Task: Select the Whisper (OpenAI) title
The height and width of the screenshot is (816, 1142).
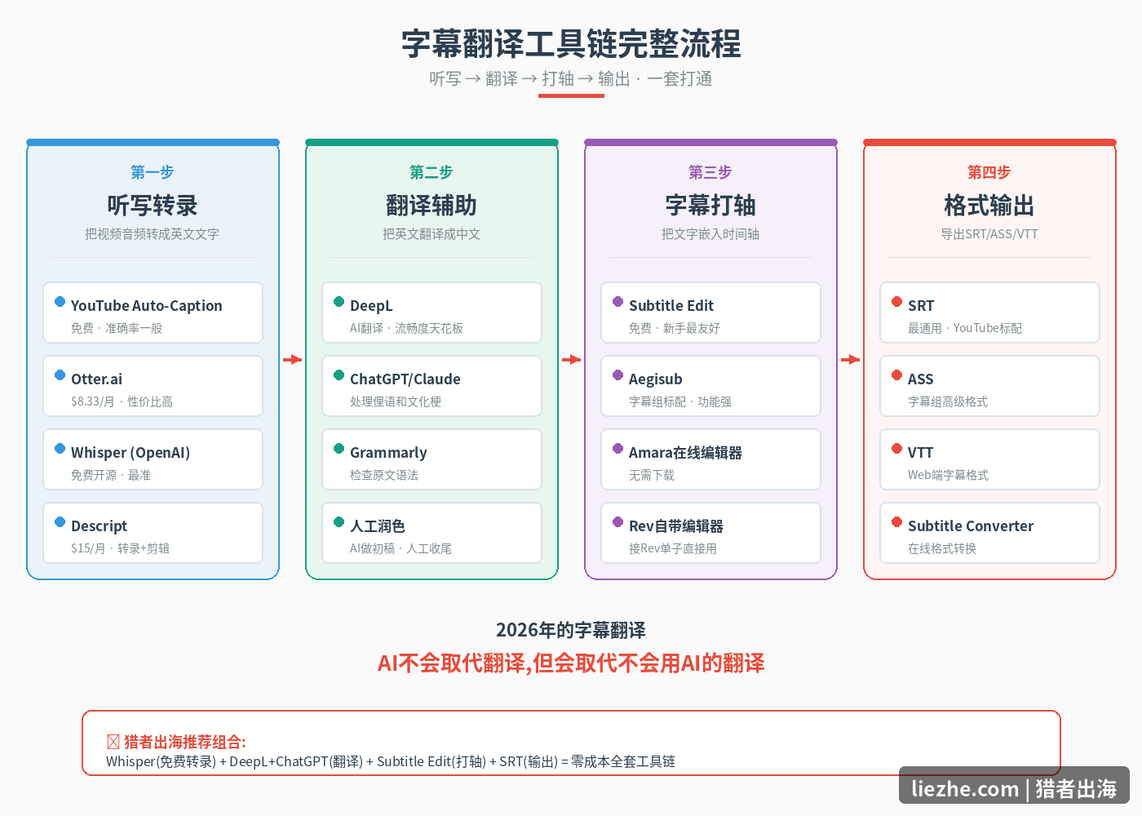Action: [131, 452]
